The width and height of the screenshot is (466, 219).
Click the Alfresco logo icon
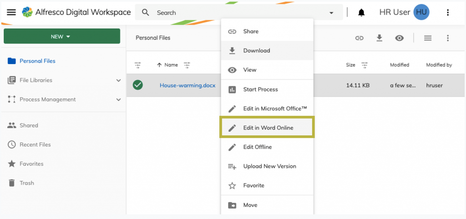(27, 12)
